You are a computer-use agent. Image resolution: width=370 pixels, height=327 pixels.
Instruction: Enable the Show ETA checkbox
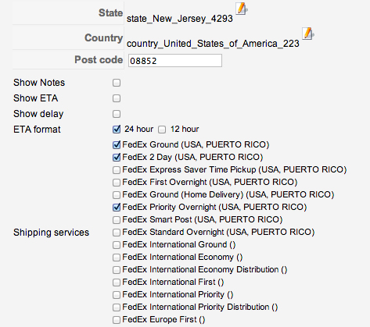point(117,98)
